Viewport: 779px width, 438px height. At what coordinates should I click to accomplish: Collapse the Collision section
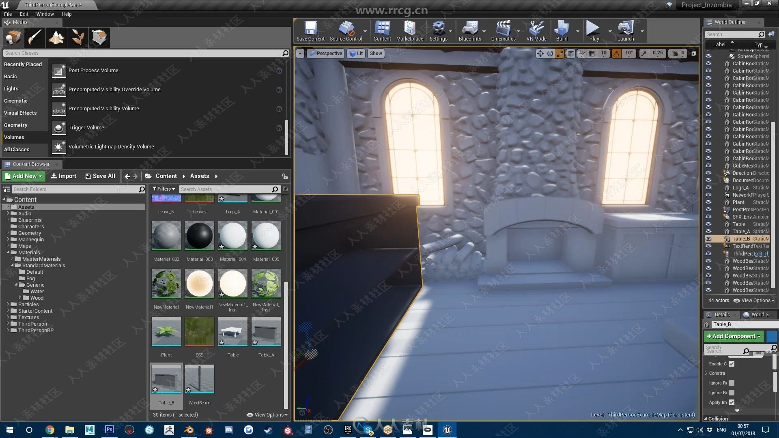click(x=706, y=419)
